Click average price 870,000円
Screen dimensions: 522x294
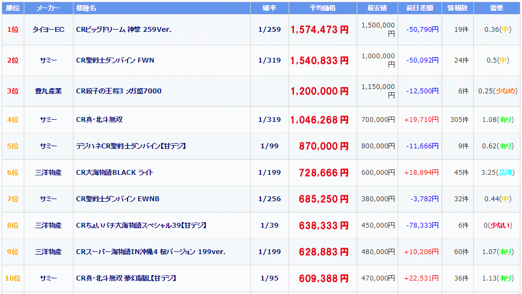click(324, 147)
